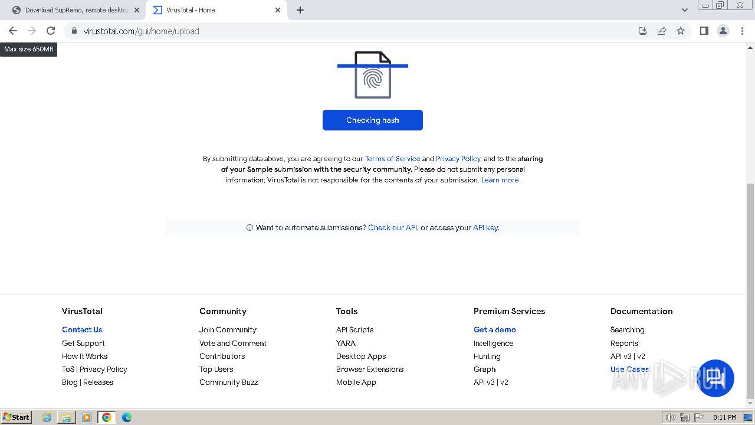Image resolution: width=755 pixels, height=425 pixels.
Task: Open Searching documentation link
Action: (x=627, y=330)
